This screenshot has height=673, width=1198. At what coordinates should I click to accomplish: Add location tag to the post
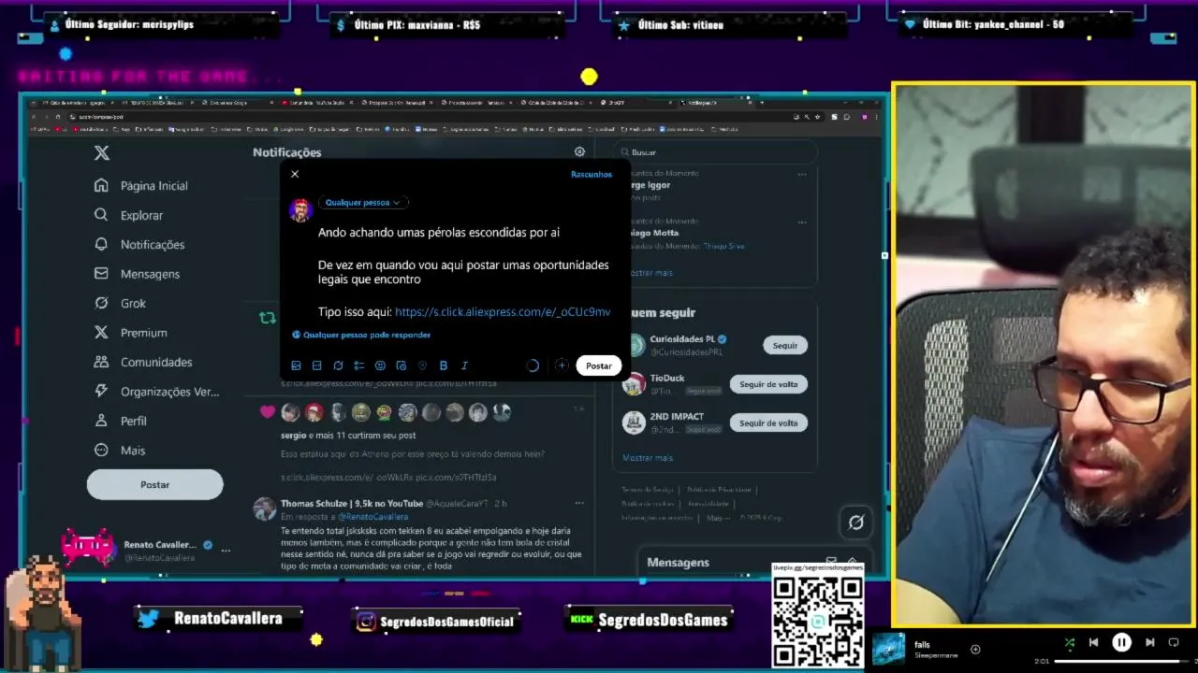tap(422, 365)
